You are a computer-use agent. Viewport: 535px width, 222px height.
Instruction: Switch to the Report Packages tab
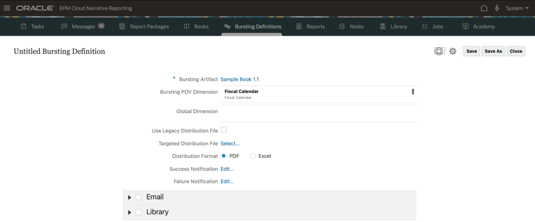[x=144, y=27]
